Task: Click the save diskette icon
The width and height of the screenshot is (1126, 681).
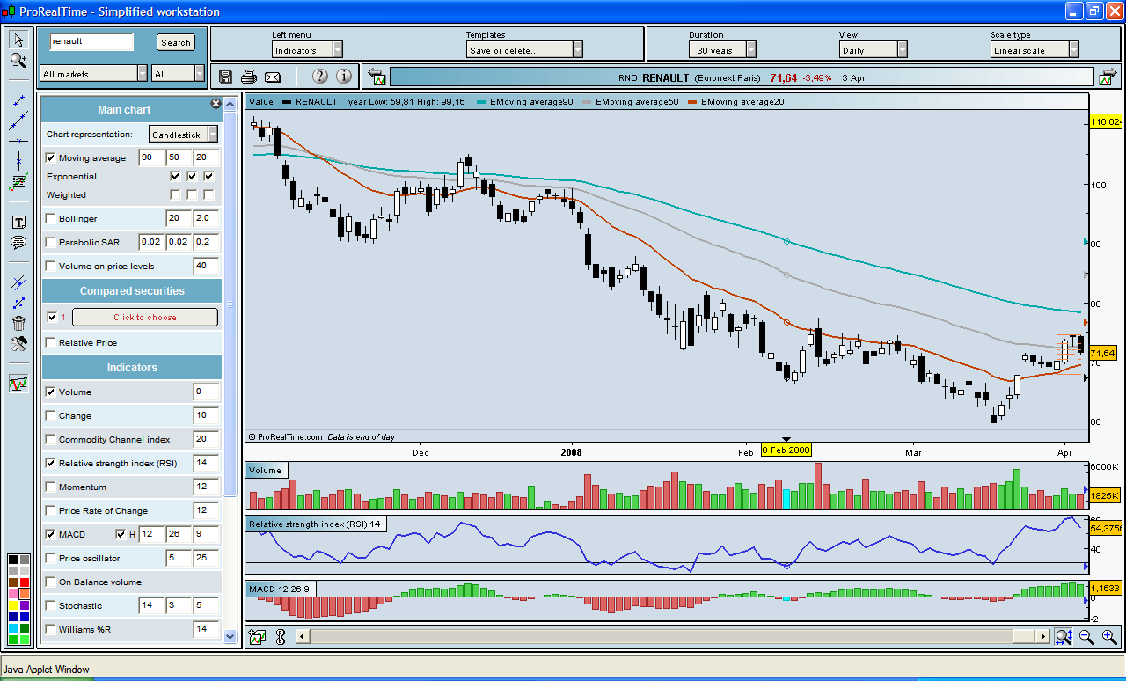Action: coord(225,77)
